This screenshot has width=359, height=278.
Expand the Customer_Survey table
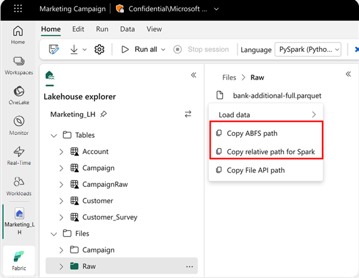click(x=61, y=217)
